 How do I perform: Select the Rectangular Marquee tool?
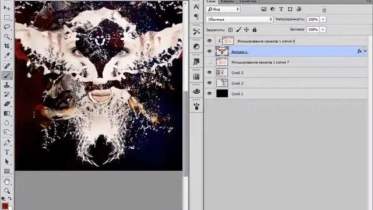(6, 17)
